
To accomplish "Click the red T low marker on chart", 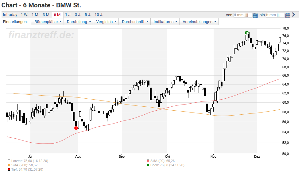I will click(76, 128).
